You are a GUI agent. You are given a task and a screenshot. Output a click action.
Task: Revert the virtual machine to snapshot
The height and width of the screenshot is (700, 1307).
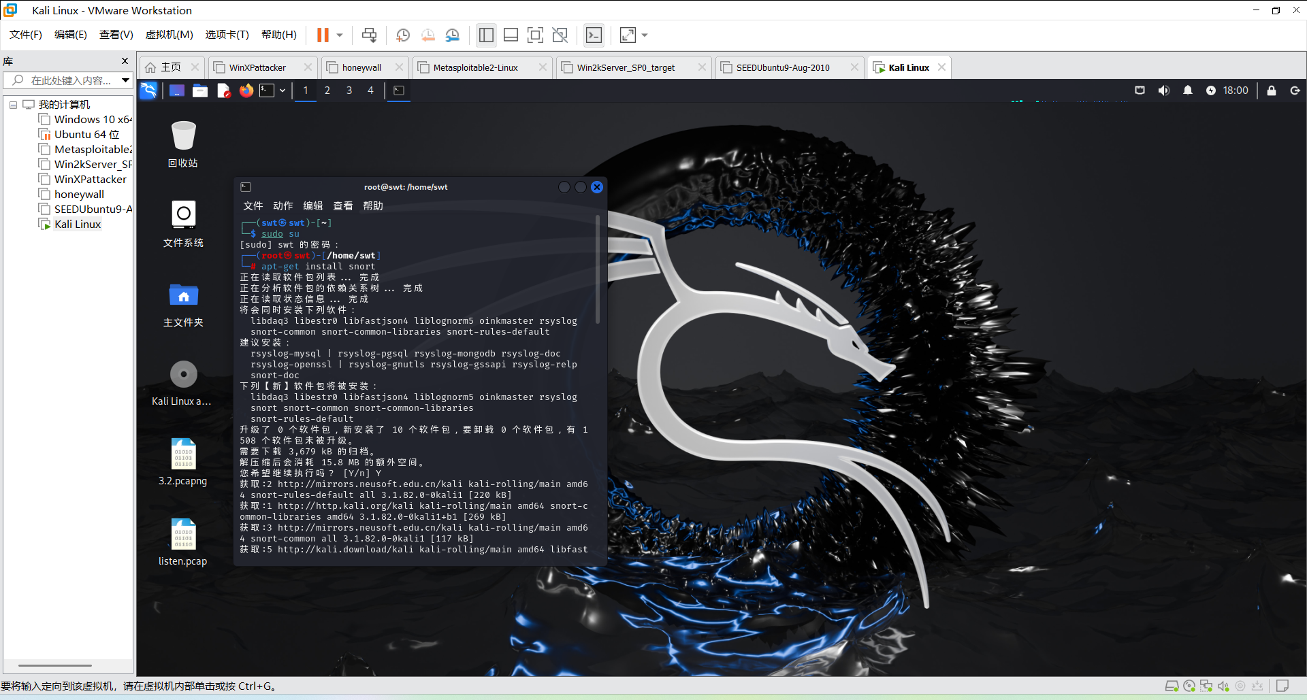click(x=427, y=35)
